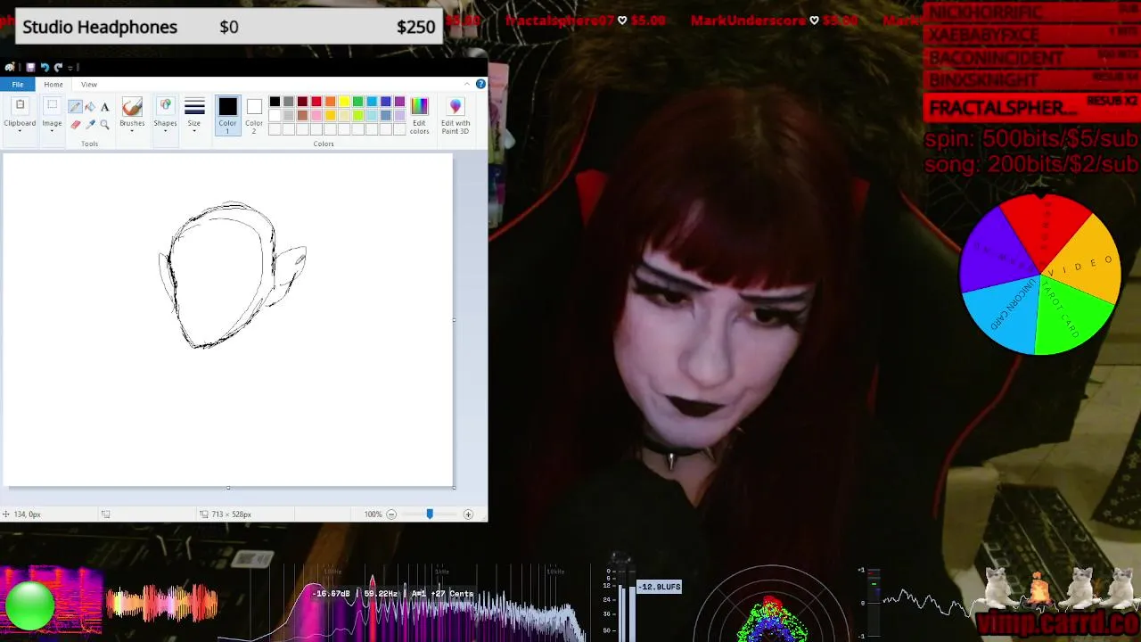The width and height of the screenshot is (1141, 642).
Task: Expand the Clipboard dropdown arrow
Action: click(x=20, y=131)
